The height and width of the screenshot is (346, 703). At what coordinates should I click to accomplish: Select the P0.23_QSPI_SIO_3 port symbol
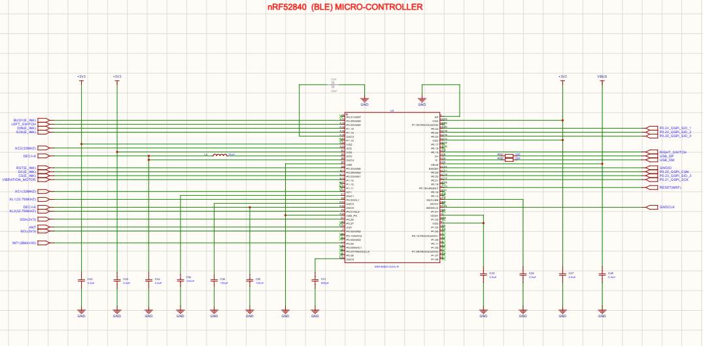coord(653,176)
